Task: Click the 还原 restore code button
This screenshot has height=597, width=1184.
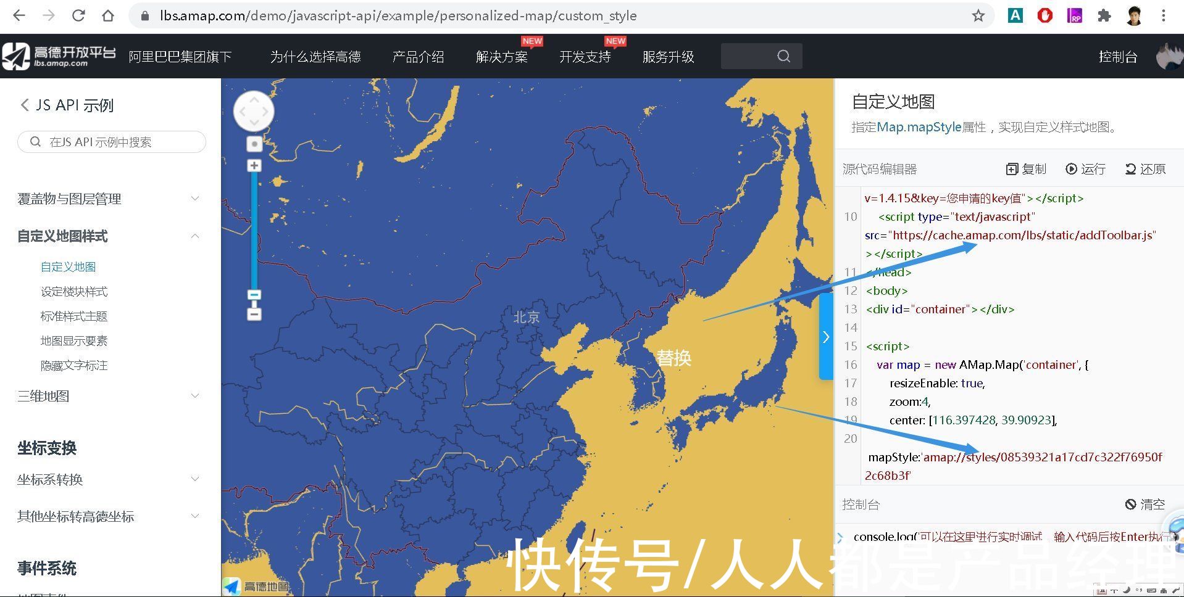Action: pos(1145,169)
